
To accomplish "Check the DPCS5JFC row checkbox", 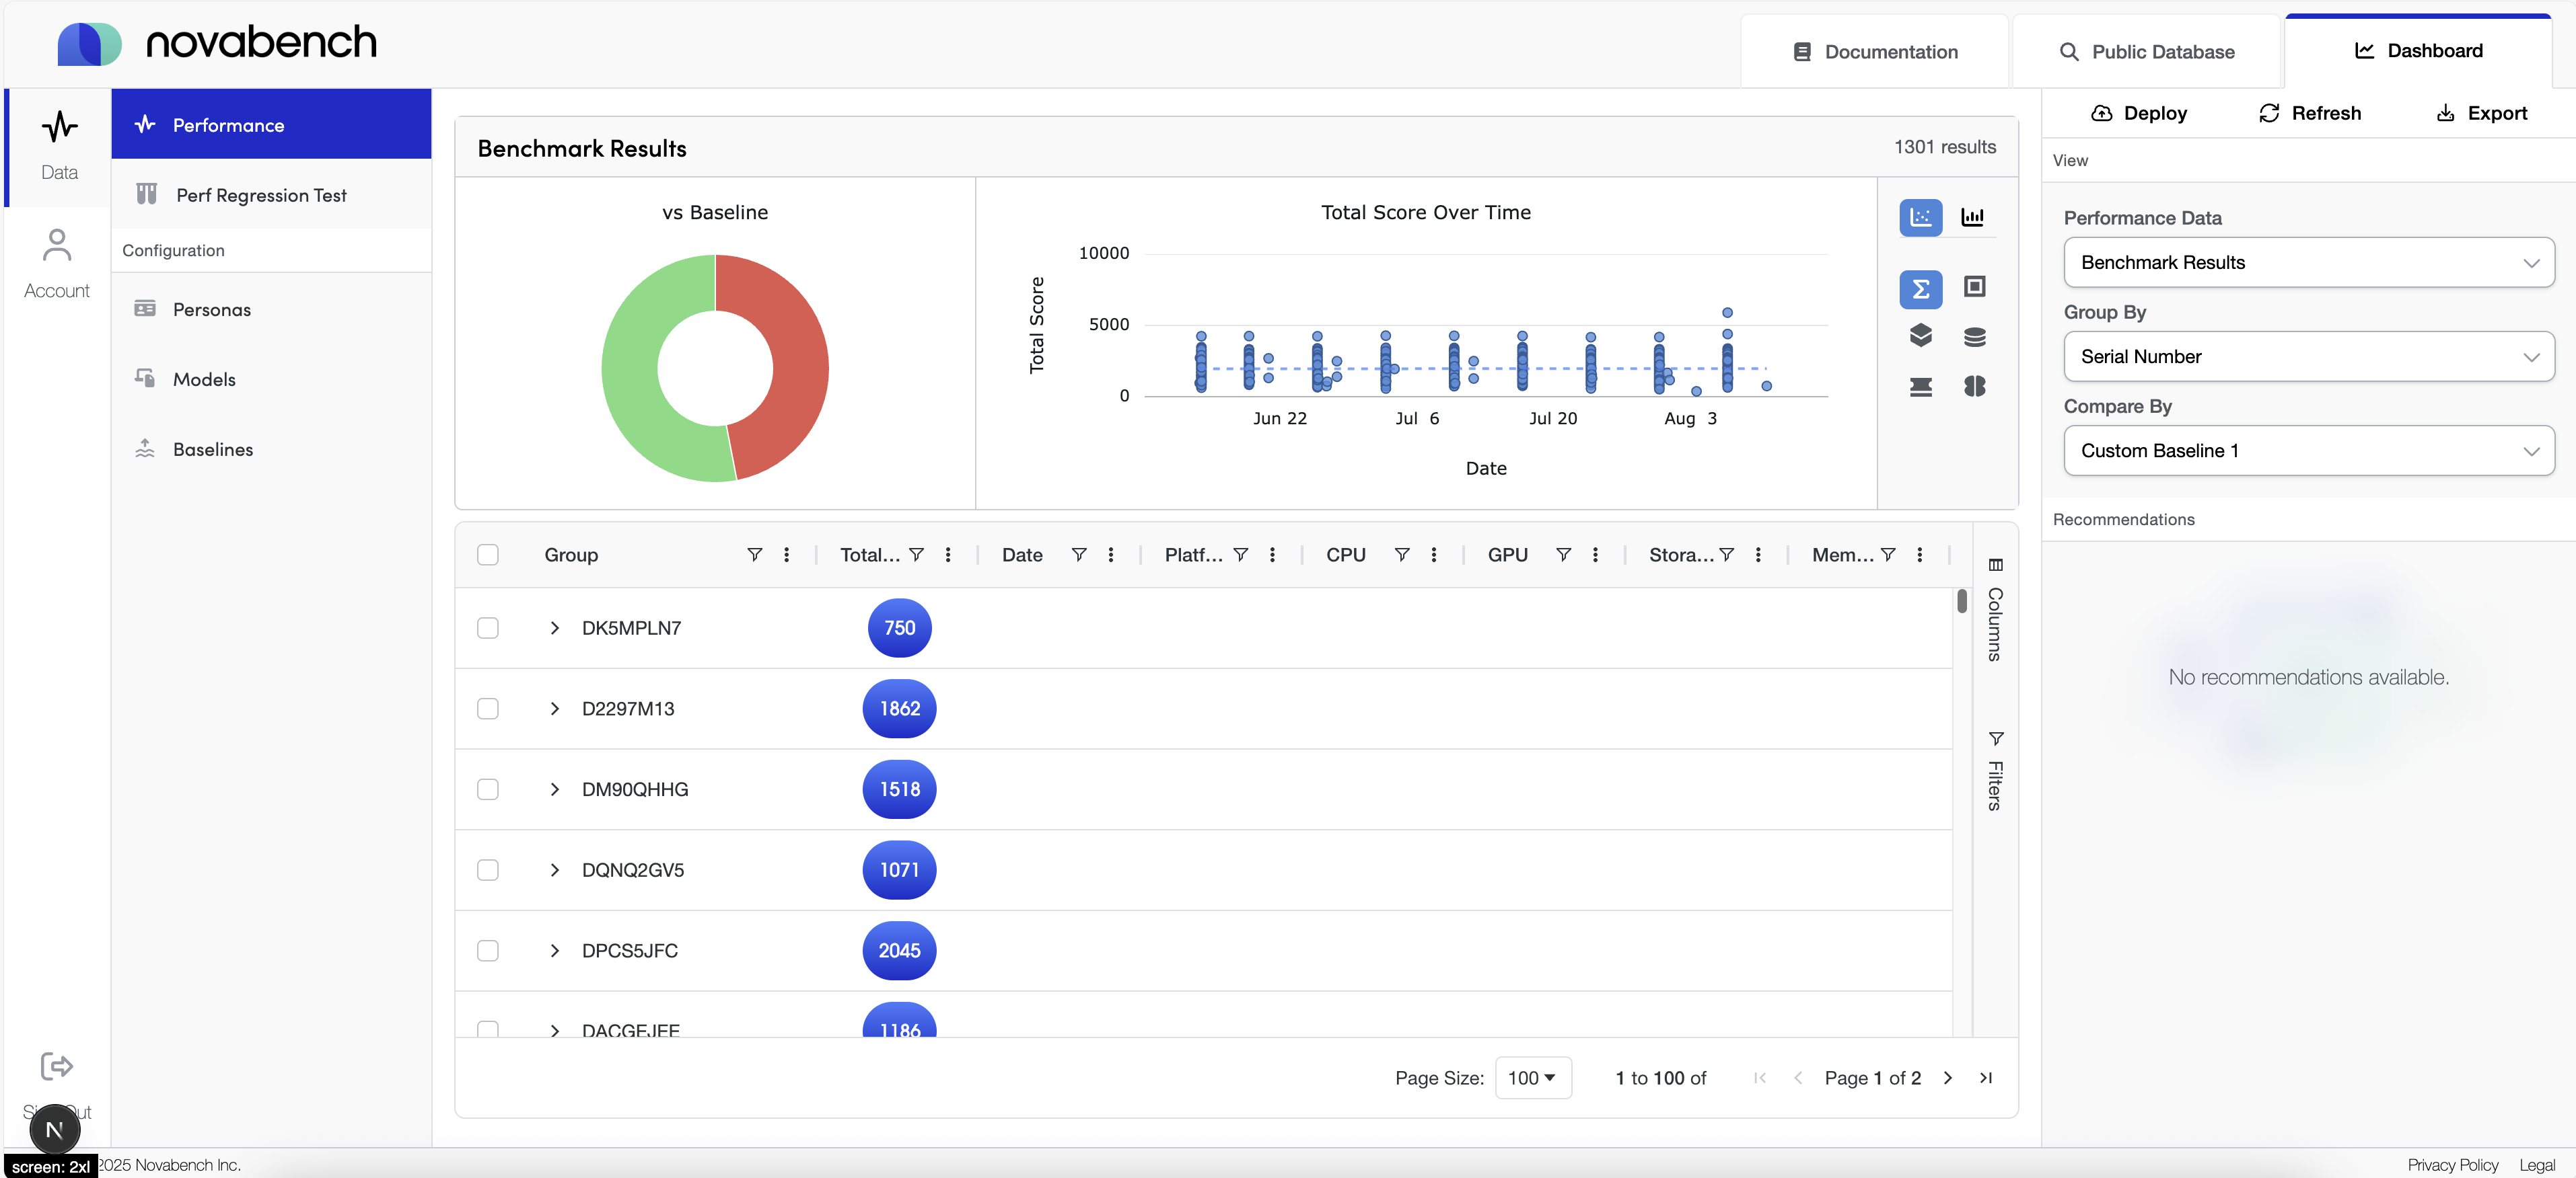I will coord(488,951).
